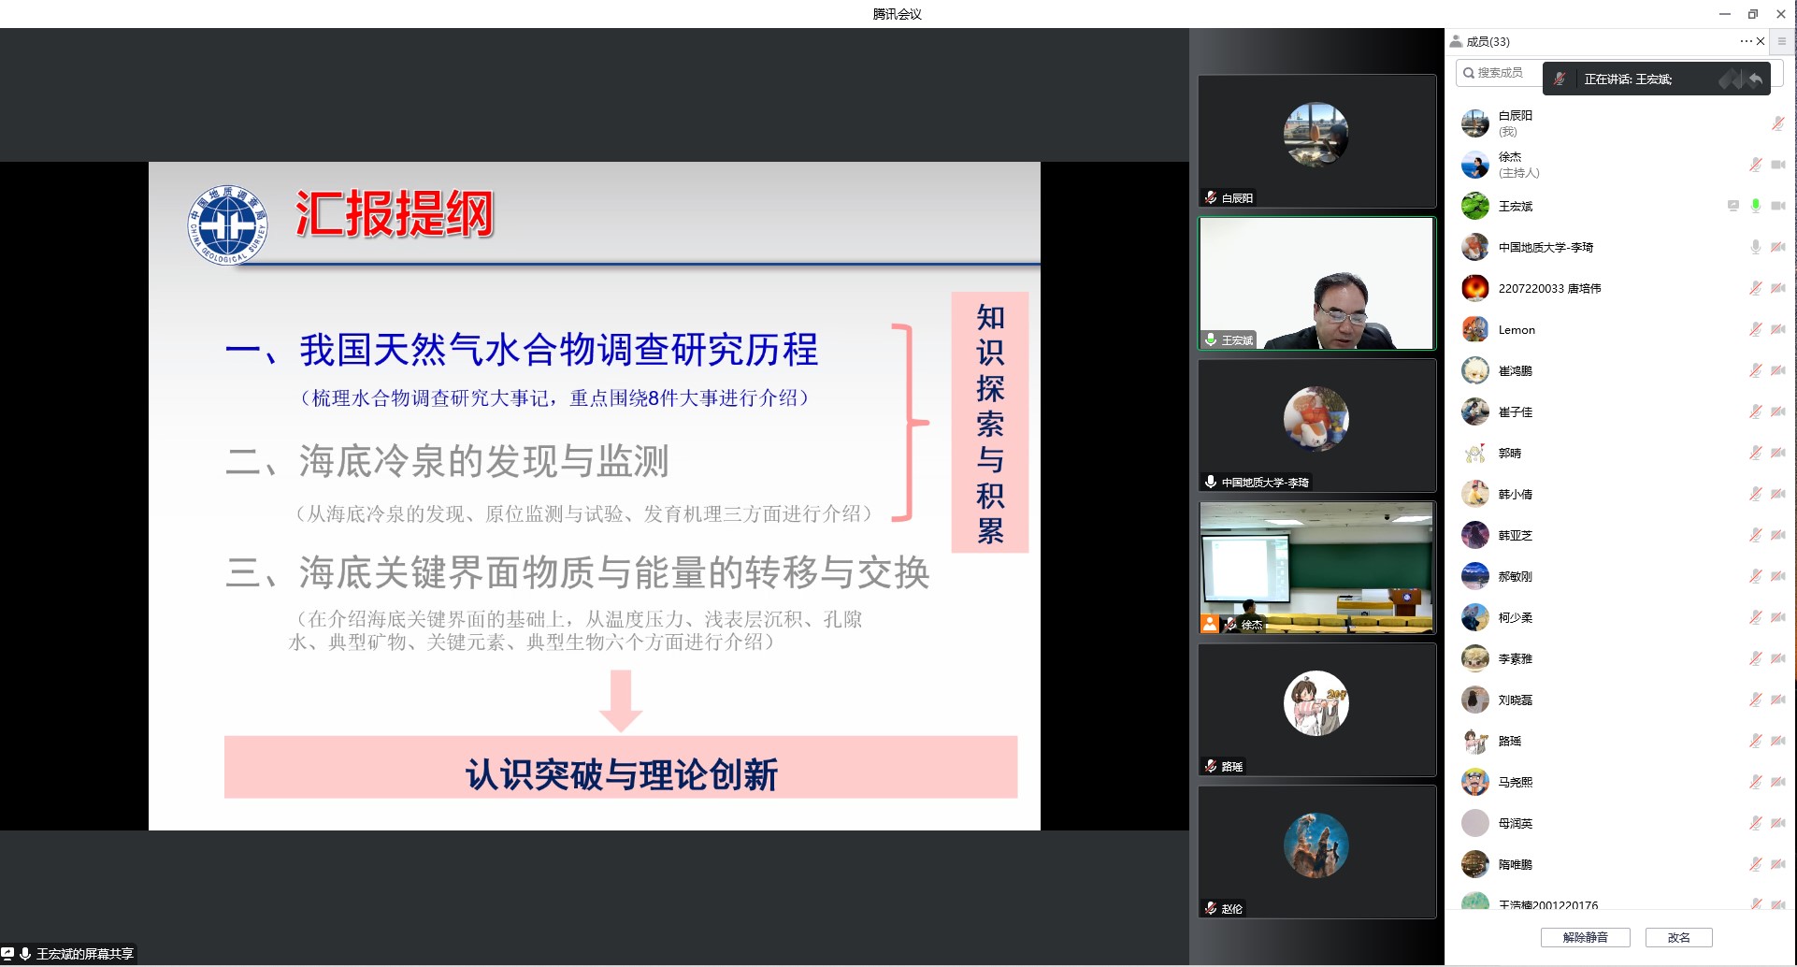The image size is (1797, 967).
Task: Click 唐培伟's muted microphone icon
Action: click(1756, 288)
